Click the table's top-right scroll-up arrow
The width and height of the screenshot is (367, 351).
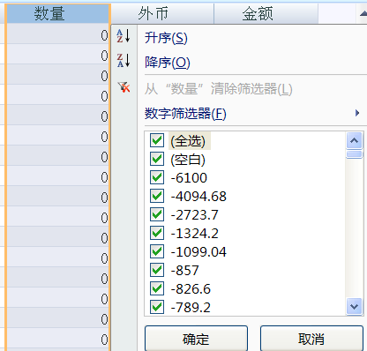coord(363,13)
